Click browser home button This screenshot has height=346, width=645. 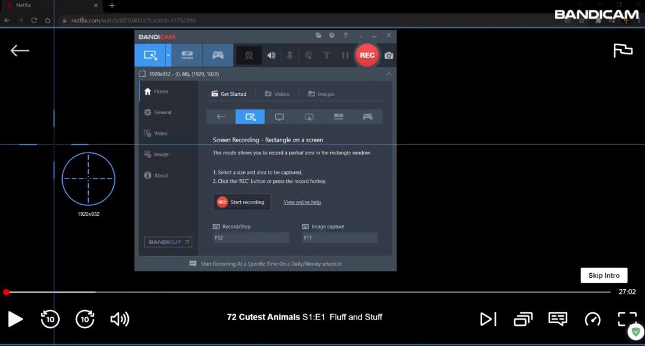(x=48, y=20)
